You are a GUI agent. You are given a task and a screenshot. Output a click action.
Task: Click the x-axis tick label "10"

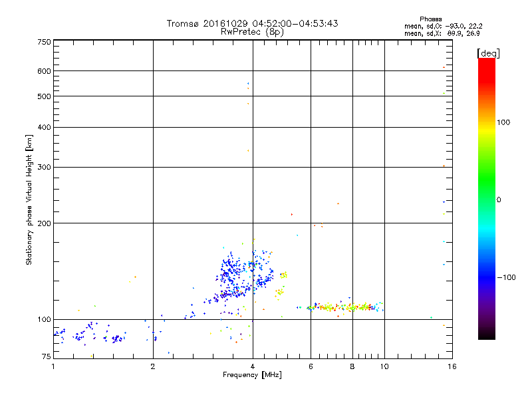coord(384,366)
